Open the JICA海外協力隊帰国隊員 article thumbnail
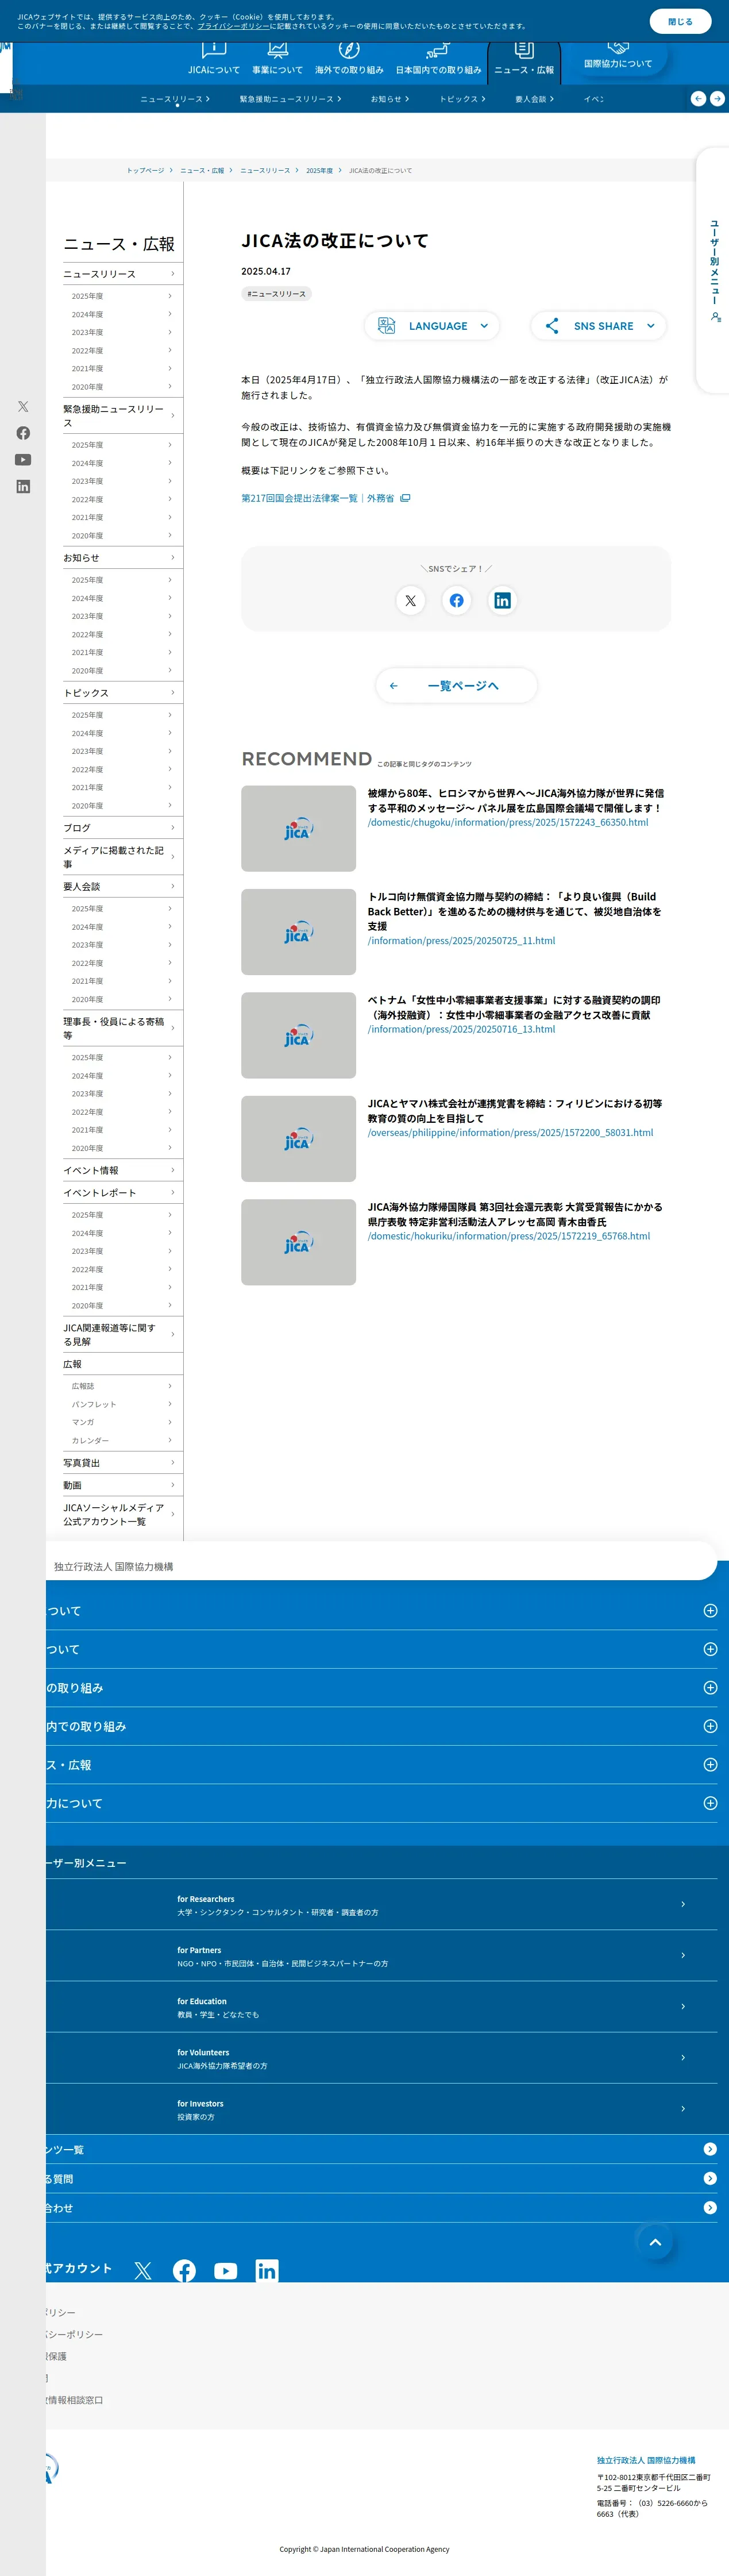 click(298, 1242)
